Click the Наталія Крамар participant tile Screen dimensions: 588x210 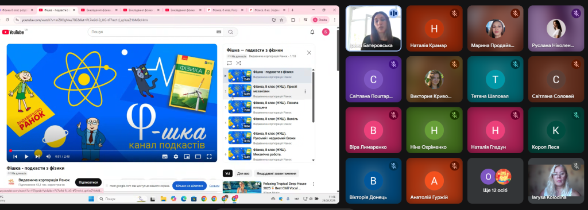pyautogui.click(x=434, y=28)
